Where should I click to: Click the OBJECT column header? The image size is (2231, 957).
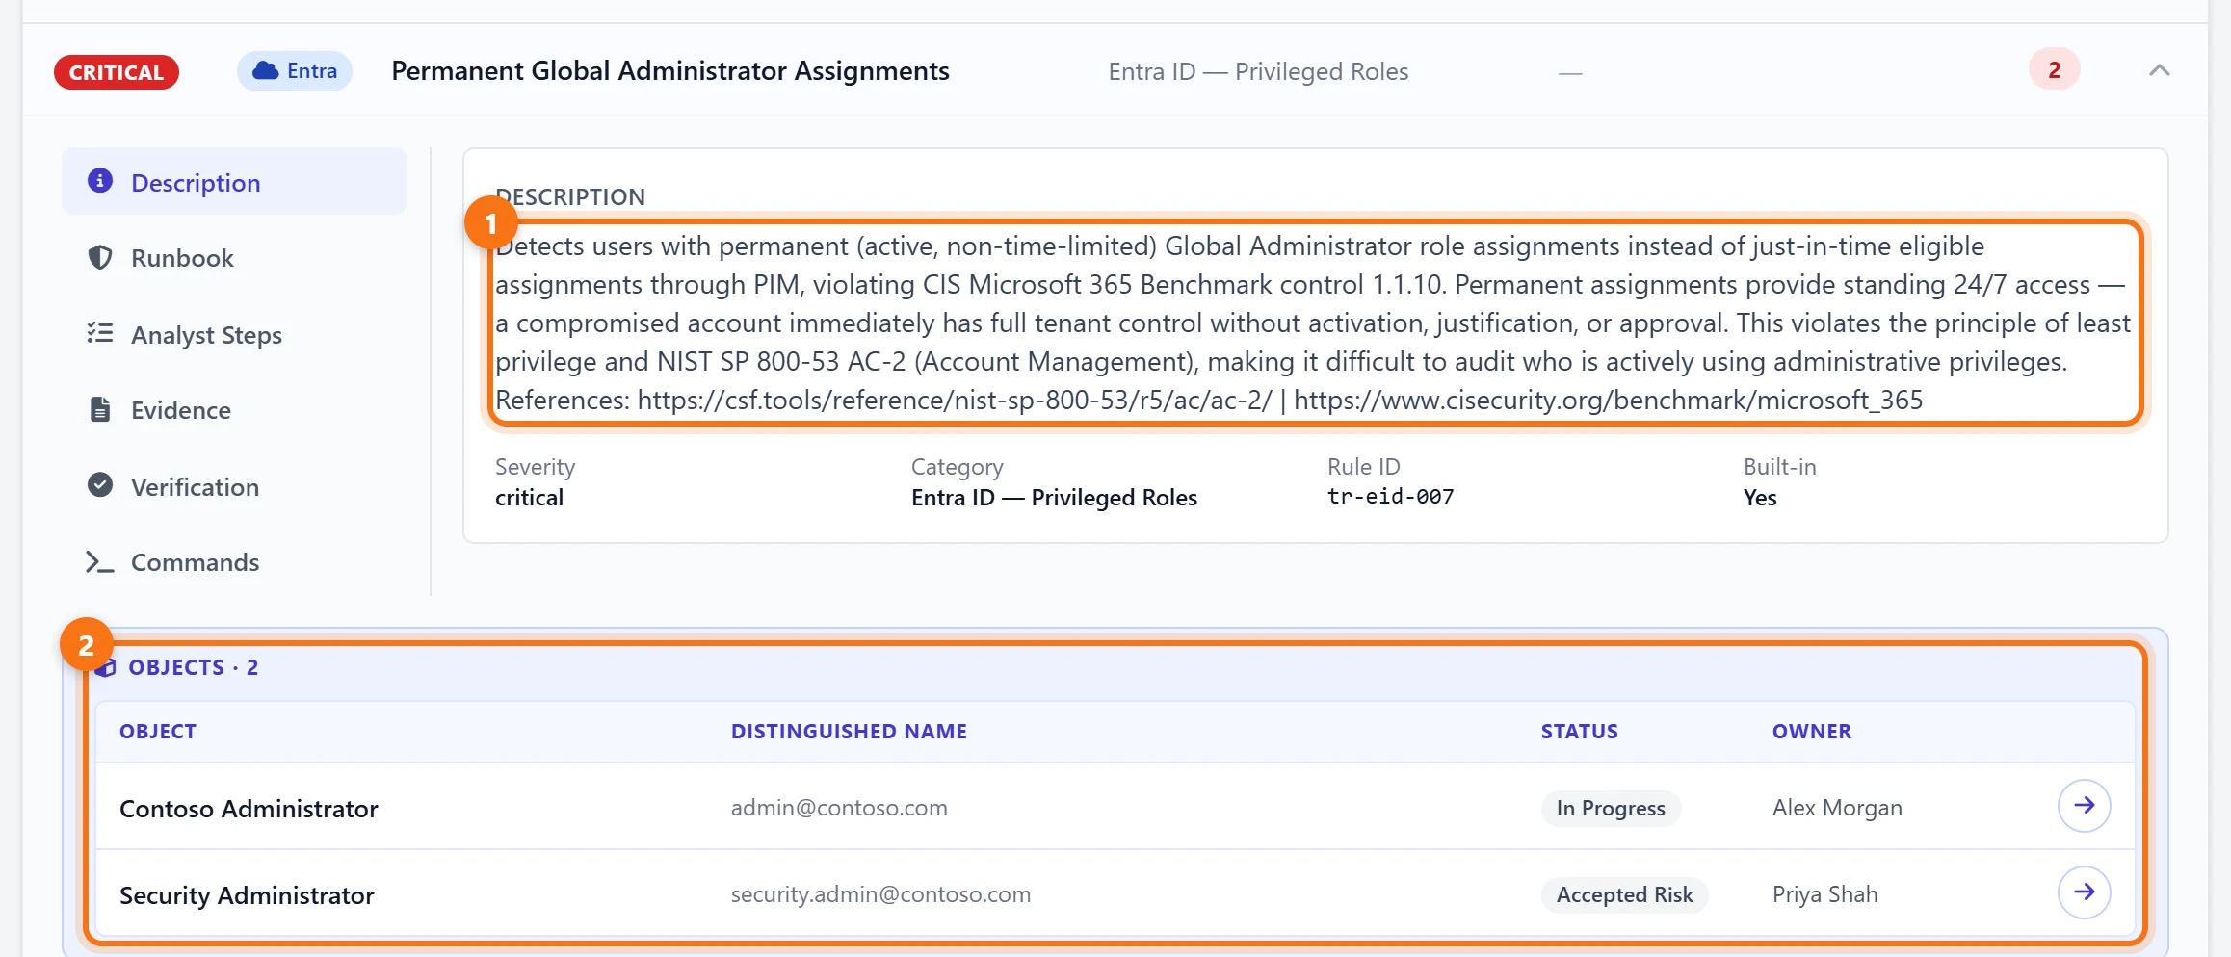point(158,732)
